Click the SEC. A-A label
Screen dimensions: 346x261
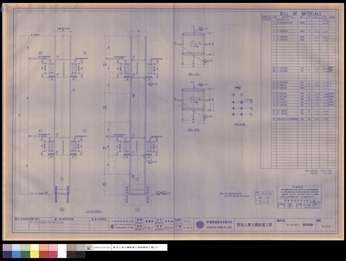tap(193, 74)
